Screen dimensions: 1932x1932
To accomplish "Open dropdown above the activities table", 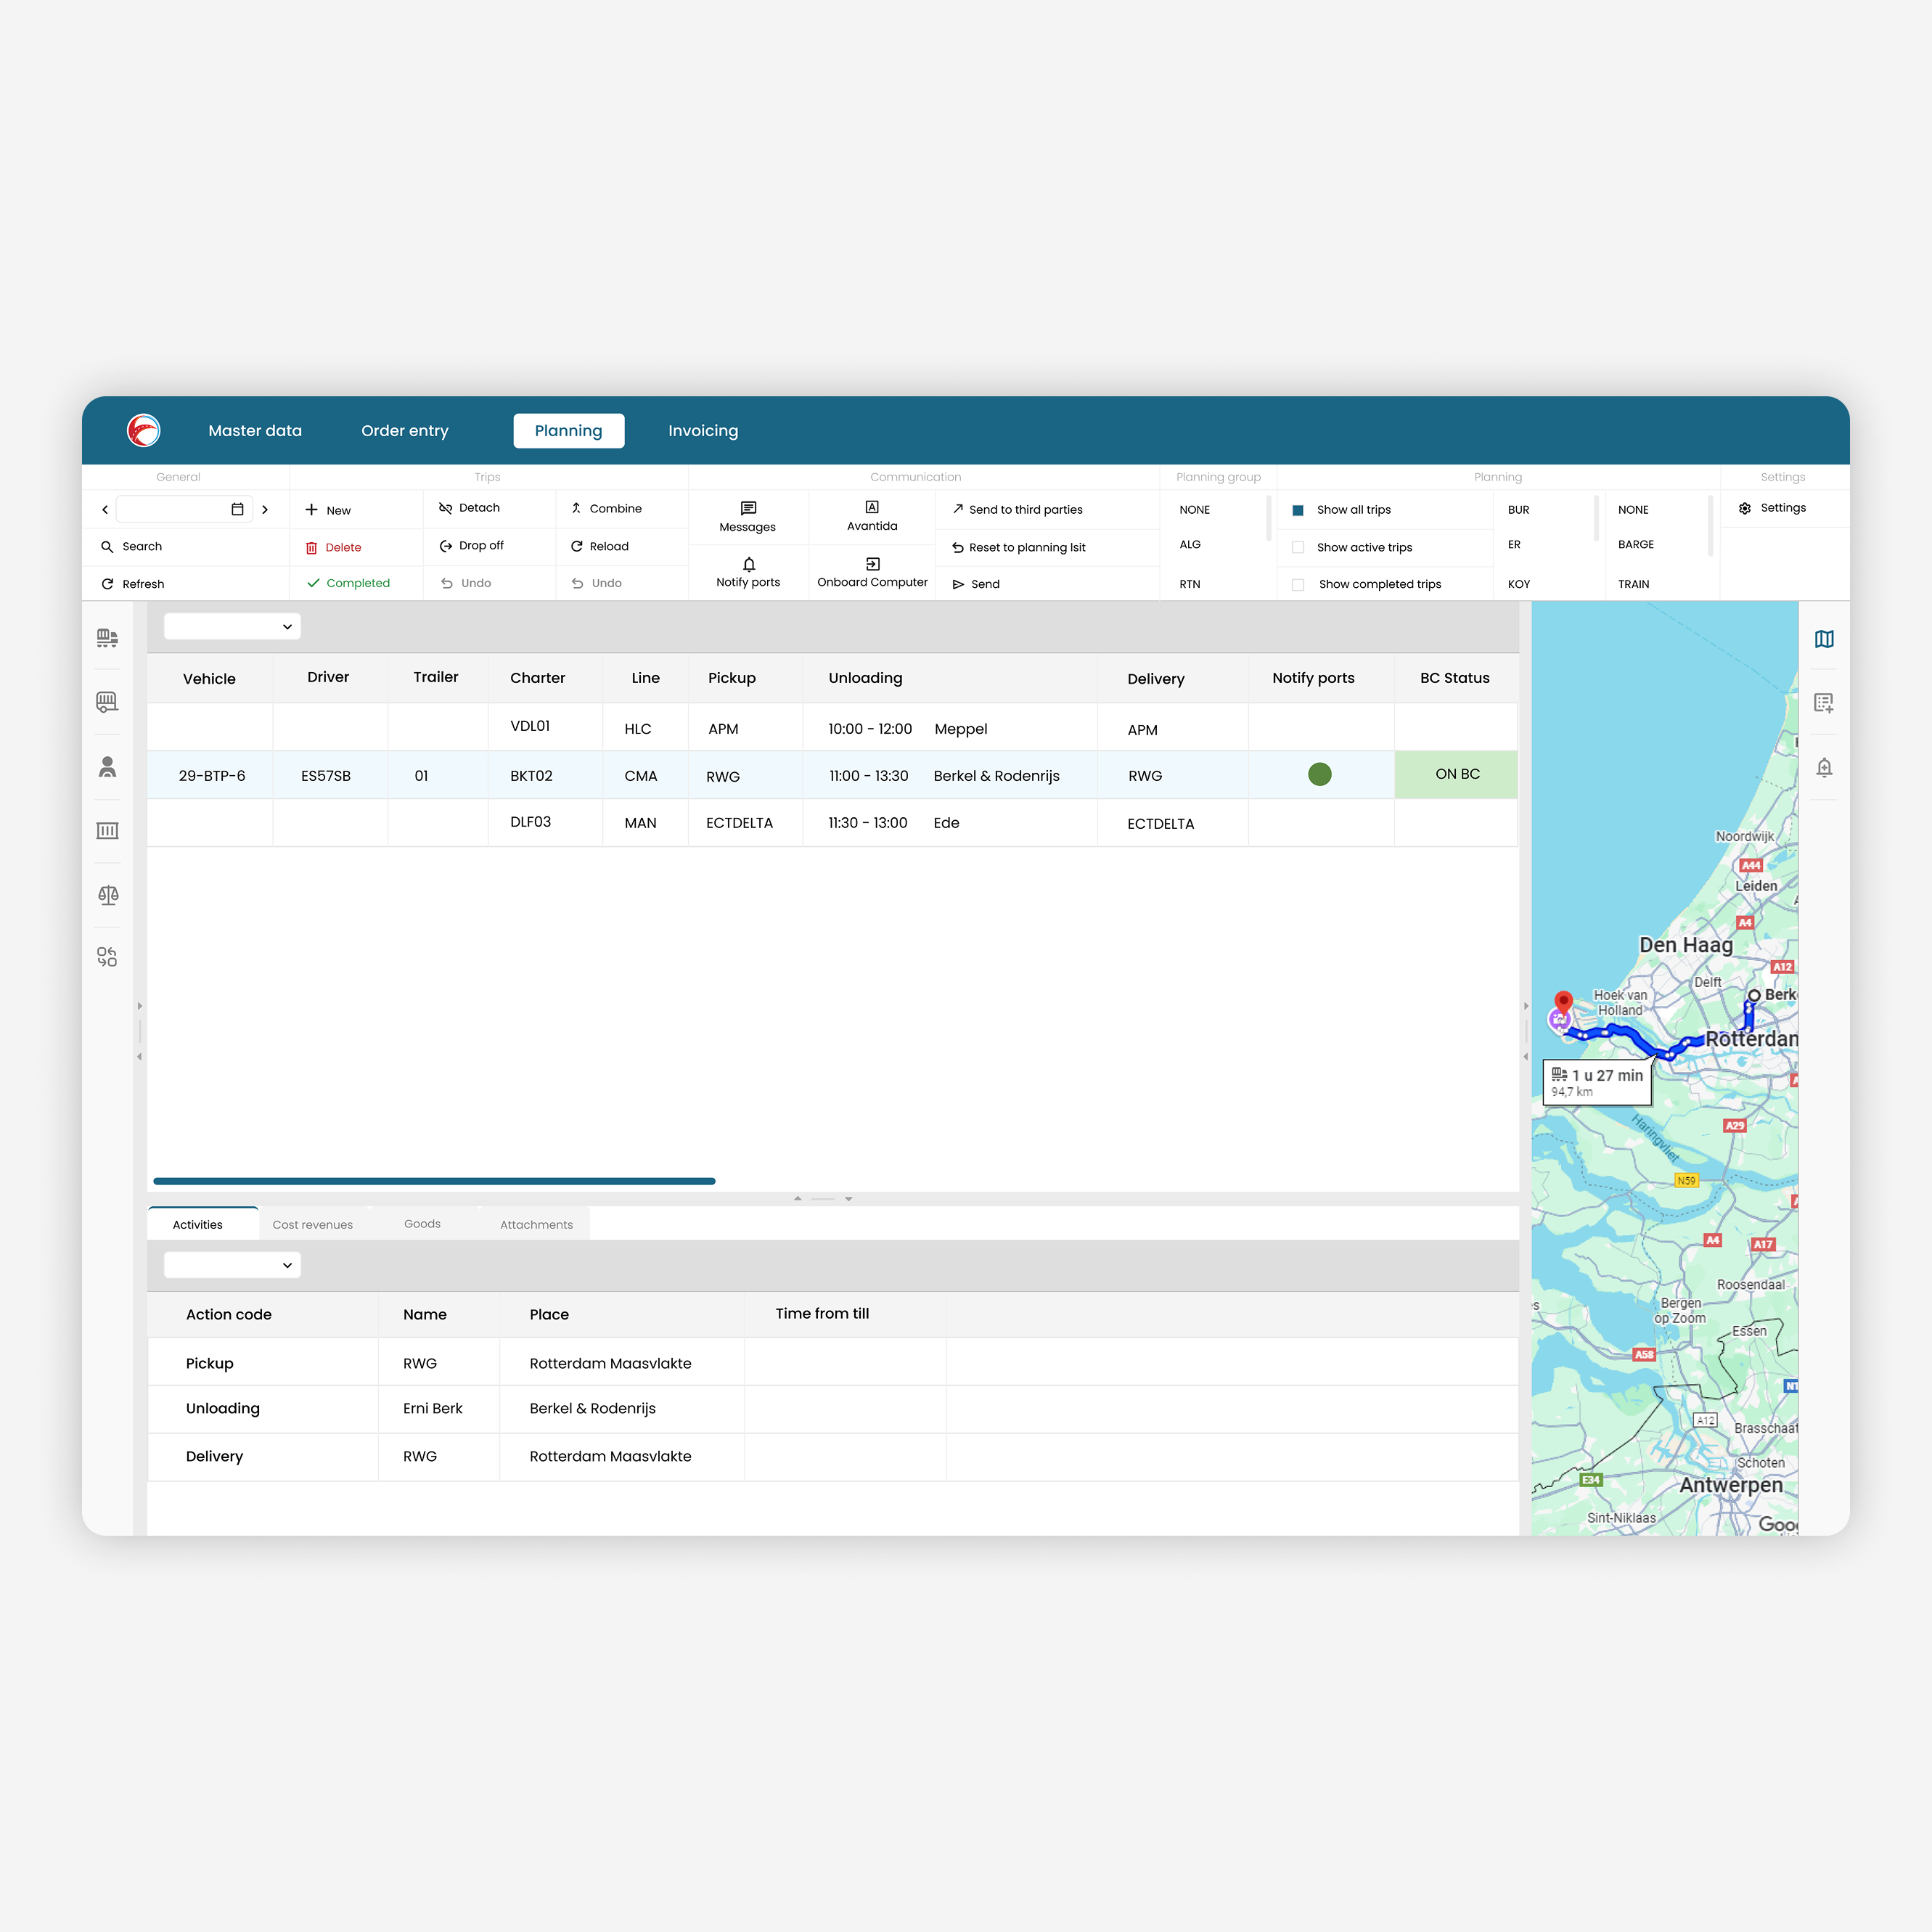I will [x=232, y=1265].
